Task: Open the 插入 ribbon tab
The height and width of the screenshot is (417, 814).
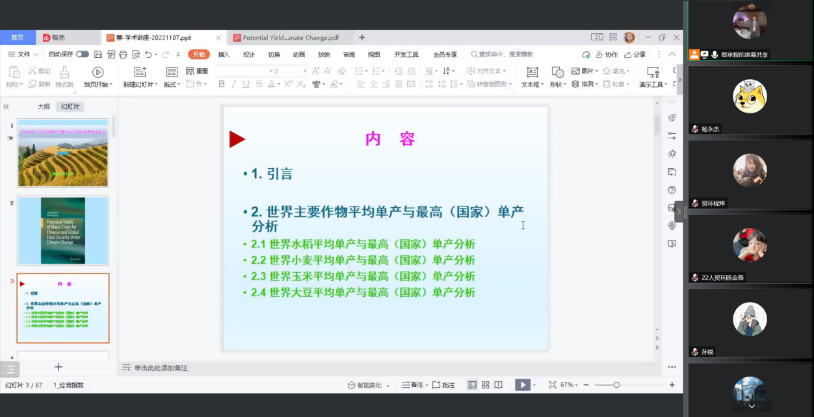Action: 224,55
